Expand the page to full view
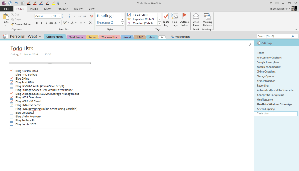299x171 pixels. (250, 45)
